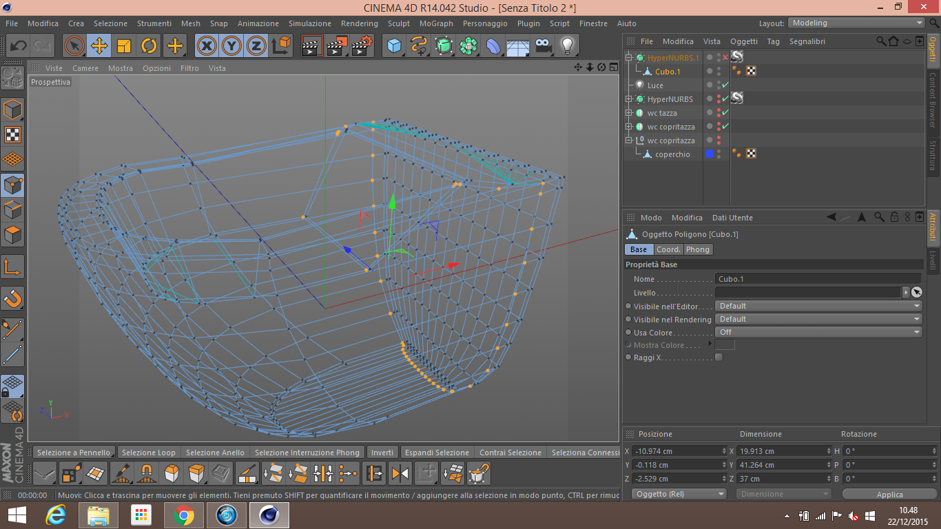This screenshot has width=941, height=529.
Task: Open the Visibile nell'Editor dropdown
Action: click(818, 306)
